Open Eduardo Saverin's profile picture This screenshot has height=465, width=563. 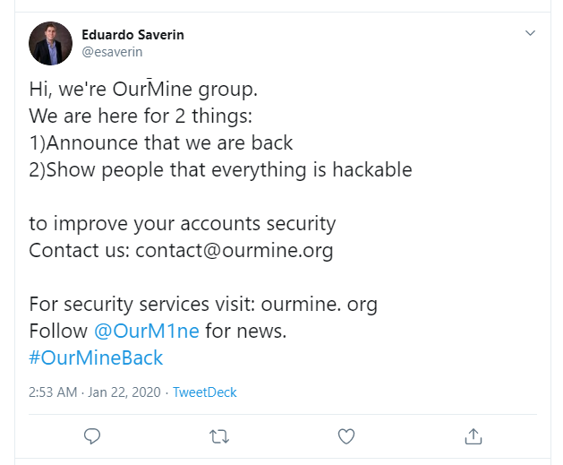click(x=50, y=43)
